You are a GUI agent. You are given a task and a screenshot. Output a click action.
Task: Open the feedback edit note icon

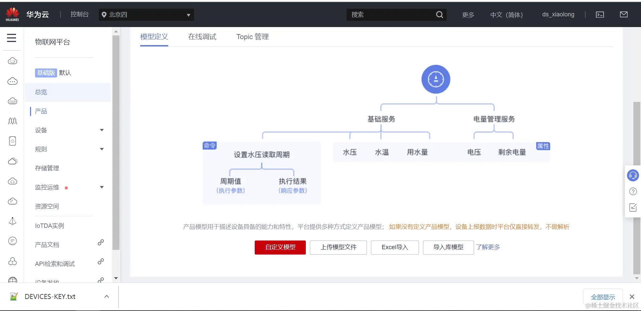[633, 207]
